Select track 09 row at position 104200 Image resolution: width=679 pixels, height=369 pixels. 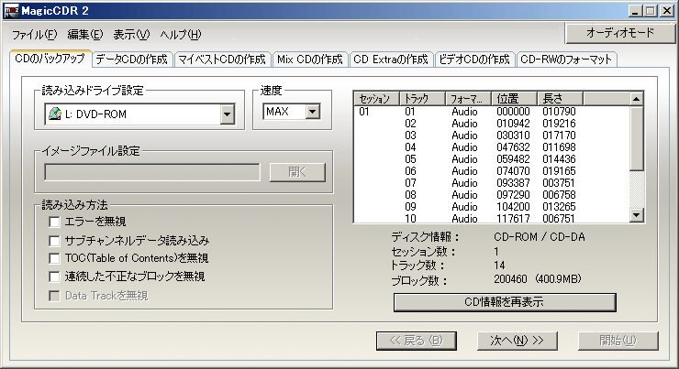coord(492,207)
